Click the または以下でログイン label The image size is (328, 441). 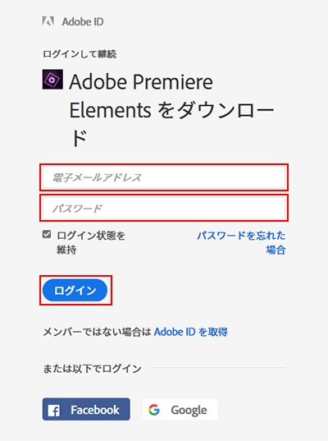coord(92,369)
